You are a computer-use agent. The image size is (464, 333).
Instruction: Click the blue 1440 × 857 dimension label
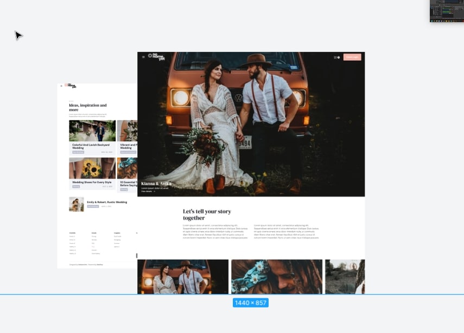250,303
